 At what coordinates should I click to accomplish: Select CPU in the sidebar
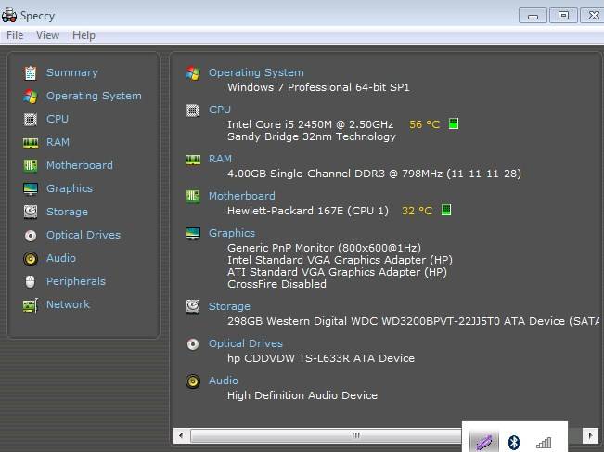coord(58,119)
